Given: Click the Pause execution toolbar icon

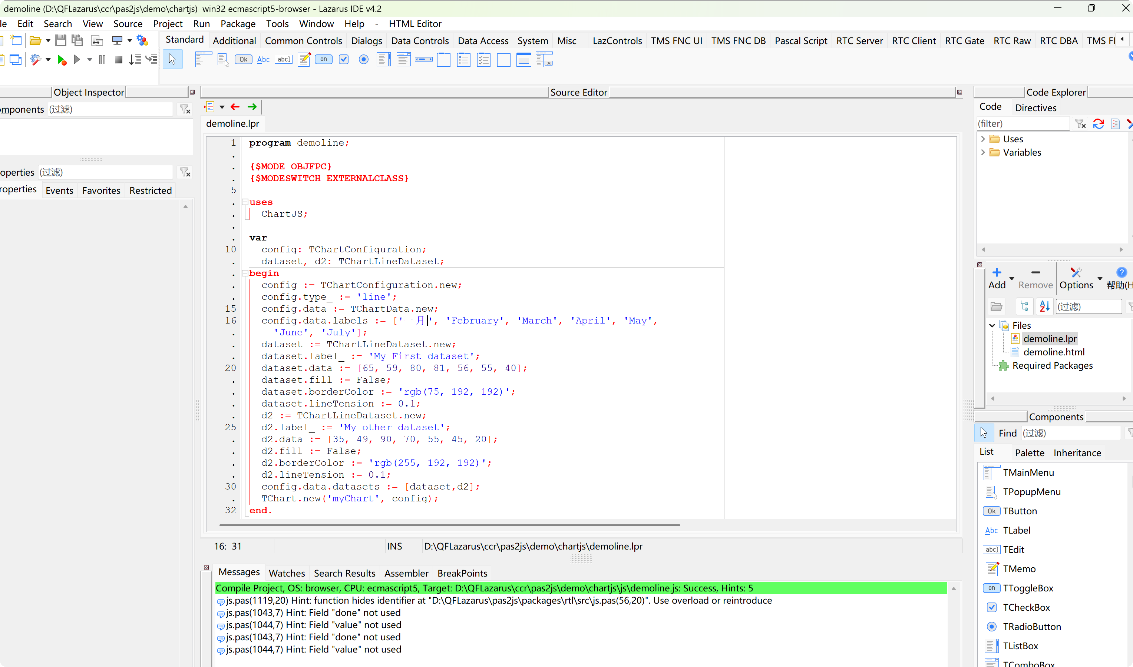Looking at the screenshot, I should (102, 59).
